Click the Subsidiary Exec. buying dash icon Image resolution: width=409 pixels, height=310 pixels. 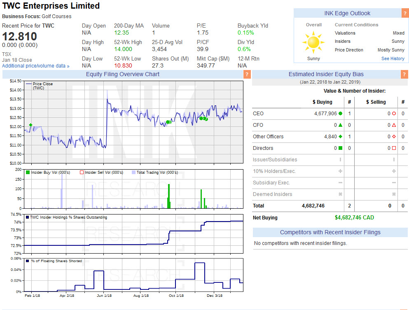tap(340, 183)
